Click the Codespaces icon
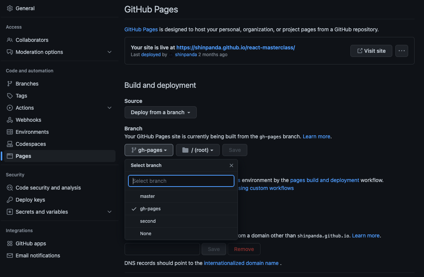The height and width of the screenshot is (277, 424). [x=10, y=144]
